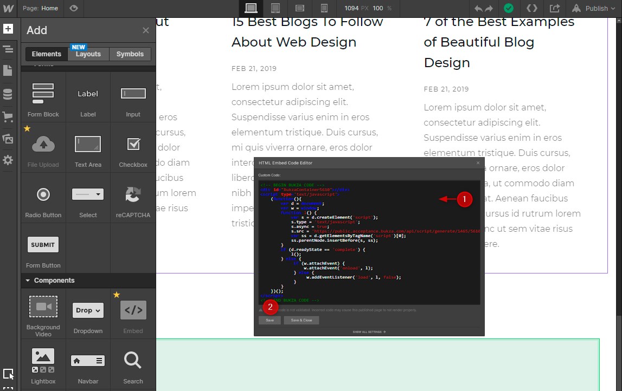Open the Pages panel icon
This screenshot has width=622, height=391.
pyautogui.click(x=8, y=70)
